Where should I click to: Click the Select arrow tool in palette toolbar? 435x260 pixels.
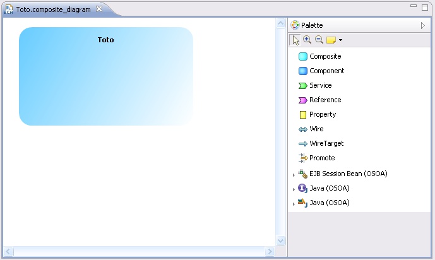click(x=295, y=40)
